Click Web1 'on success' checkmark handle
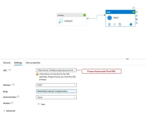This screenshot has width=146, height=118. (137, 15)
